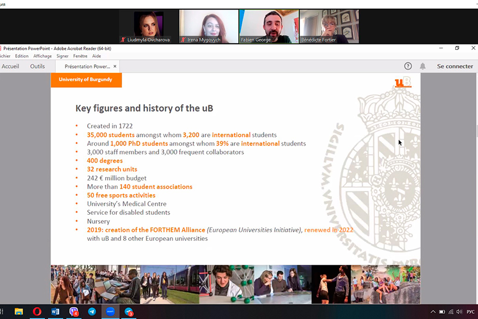
Task: Click the battery icon in system tray
Action: [442, 312]
